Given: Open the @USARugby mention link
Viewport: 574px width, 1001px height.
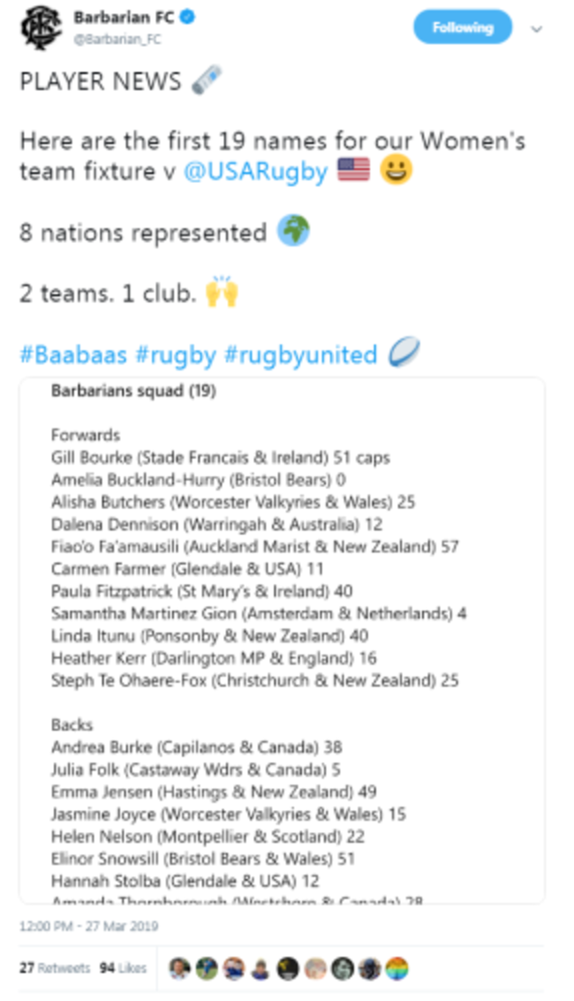Looking at the screenshot, I should click(x=255, y=171).
